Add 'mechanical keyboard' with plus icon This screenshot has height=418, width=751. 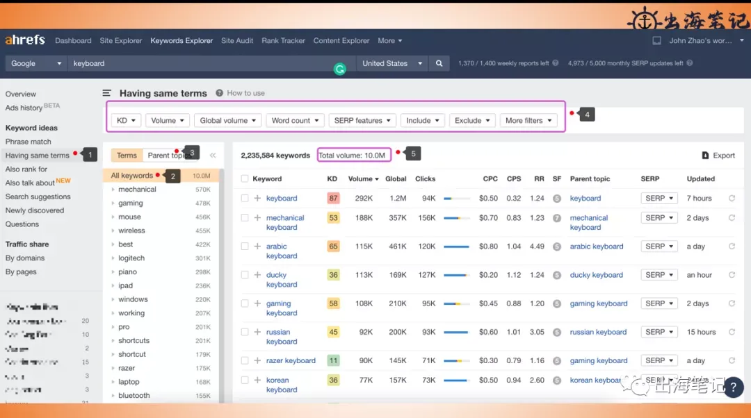(257, 217)
